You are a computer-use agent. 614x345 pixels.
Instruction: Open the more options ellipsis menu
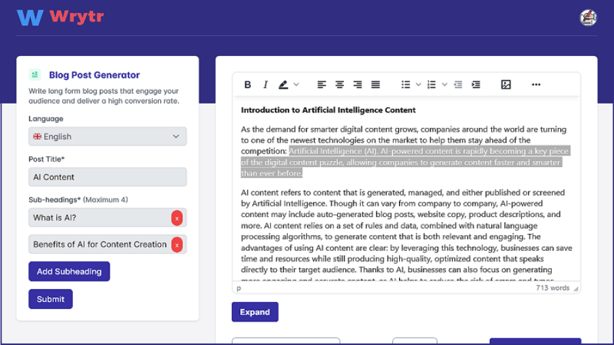(x=536, y=85)
